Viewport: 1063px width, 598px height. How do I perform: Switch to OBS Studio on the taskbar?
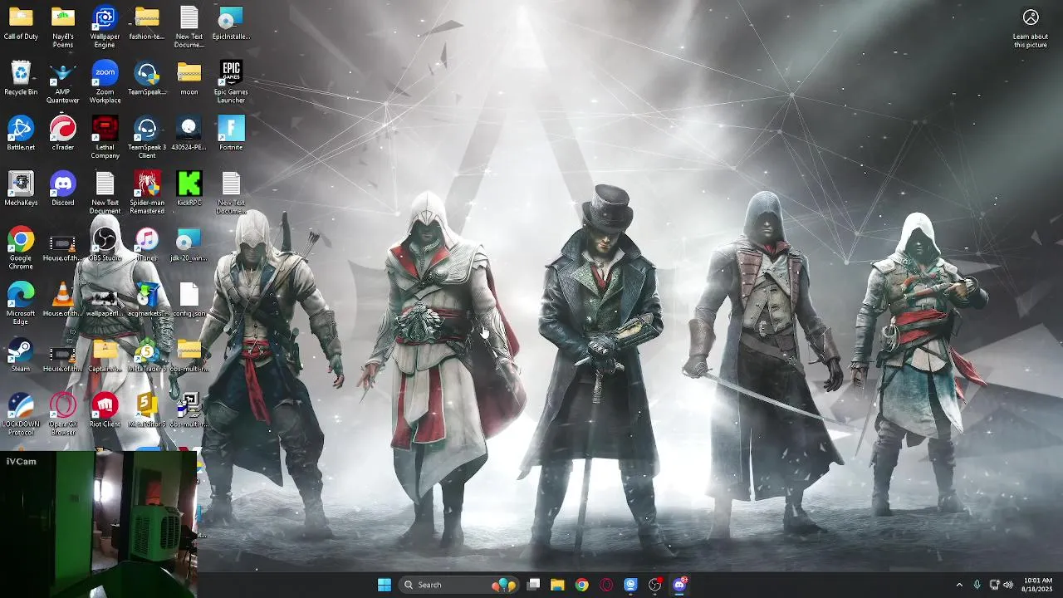tap(655, 585)
